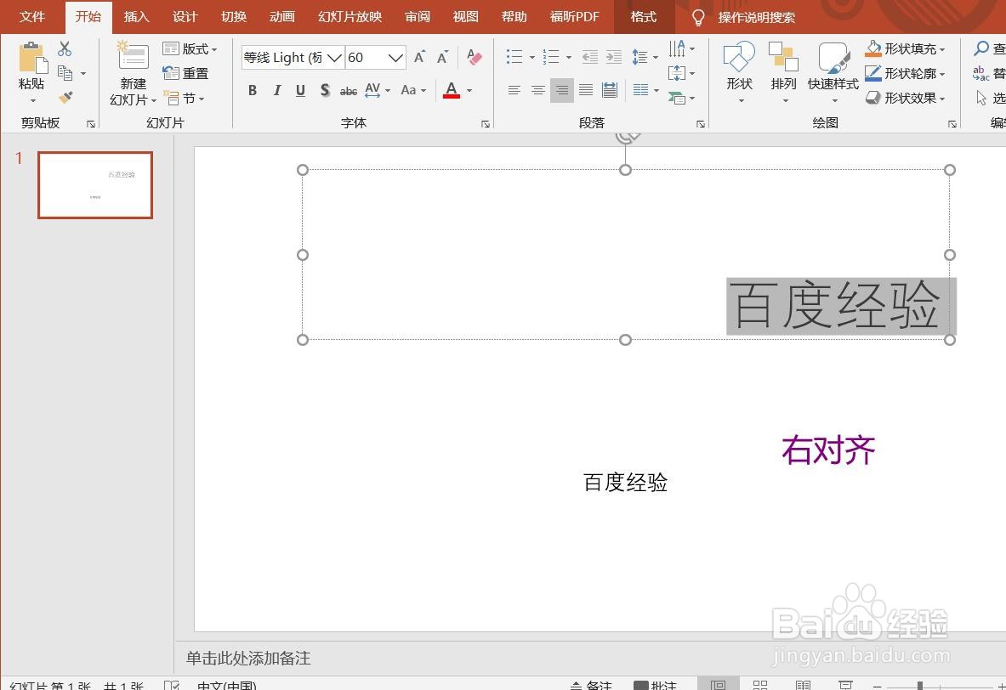Click the Copy icon
The width and height of the screenshot is (1006, 690).
[65, 72]
